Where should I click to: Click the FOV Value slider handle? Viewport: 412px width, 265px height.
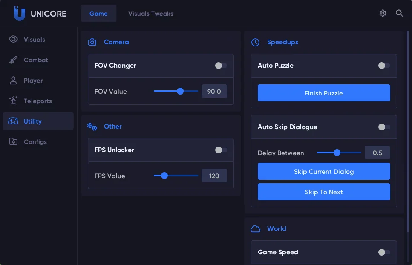(x=180, y=91)
